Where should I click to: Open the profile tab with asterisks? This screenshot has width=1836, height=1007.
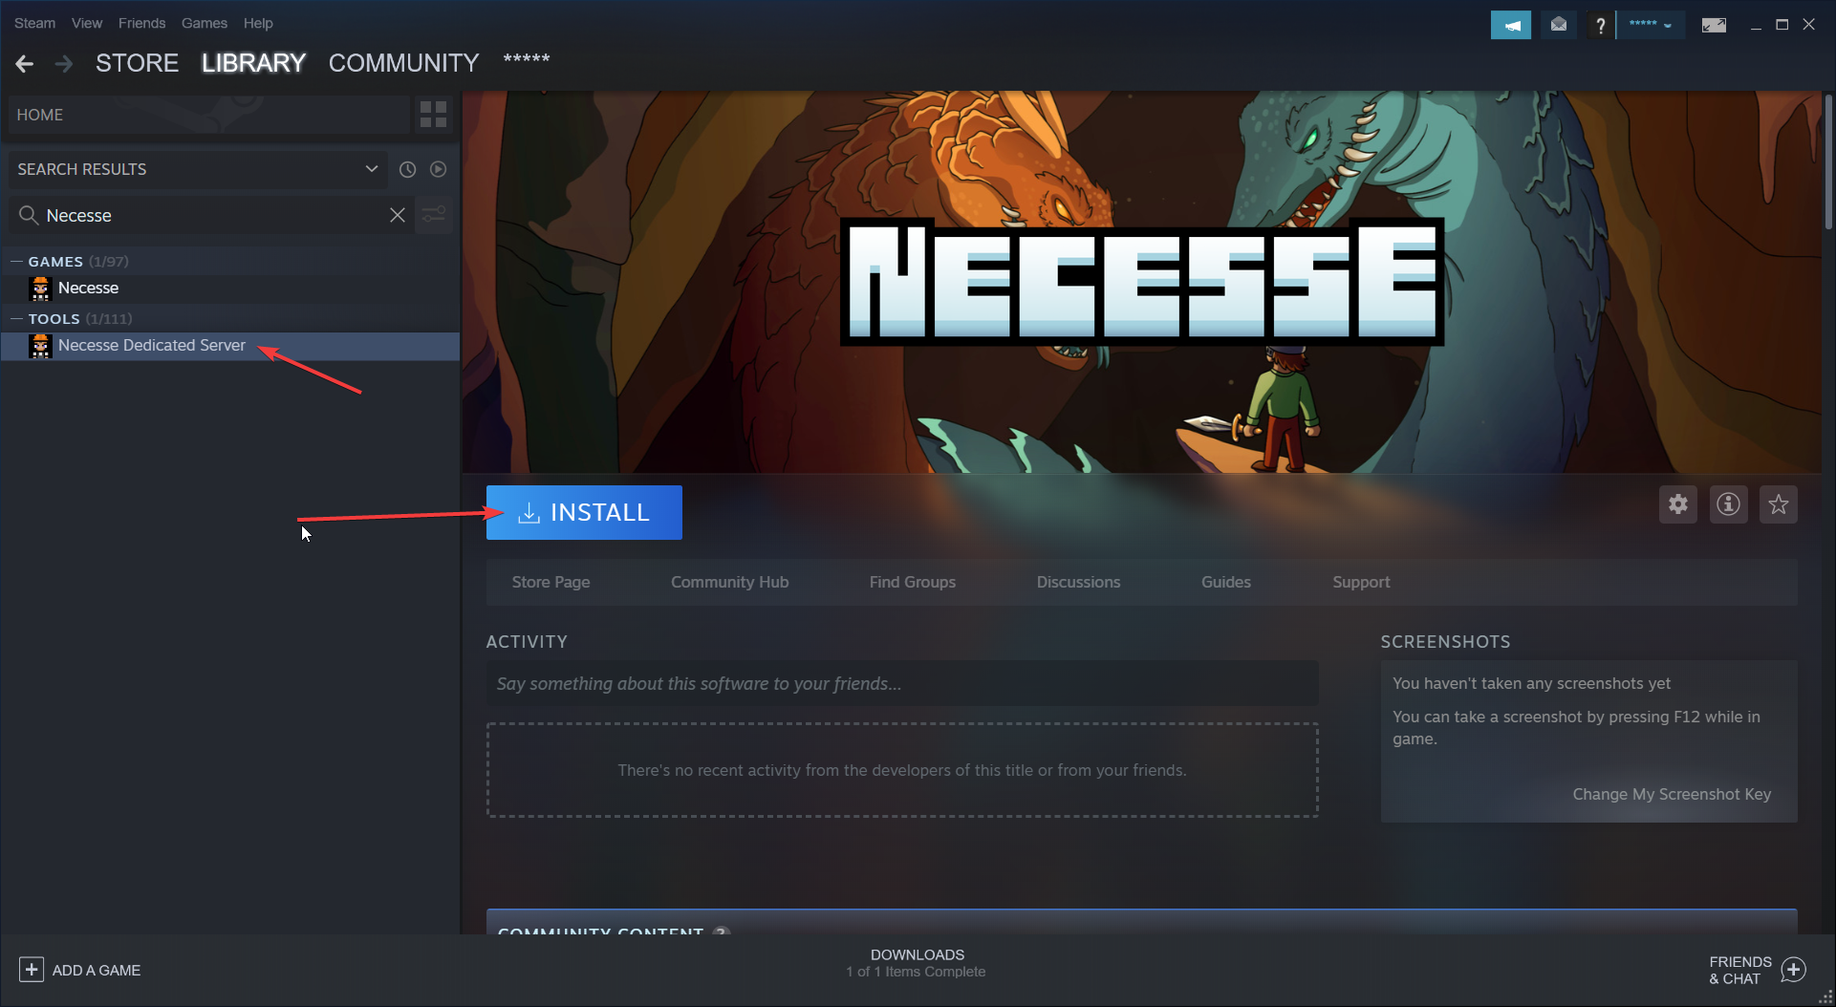[x=527, y=59]
